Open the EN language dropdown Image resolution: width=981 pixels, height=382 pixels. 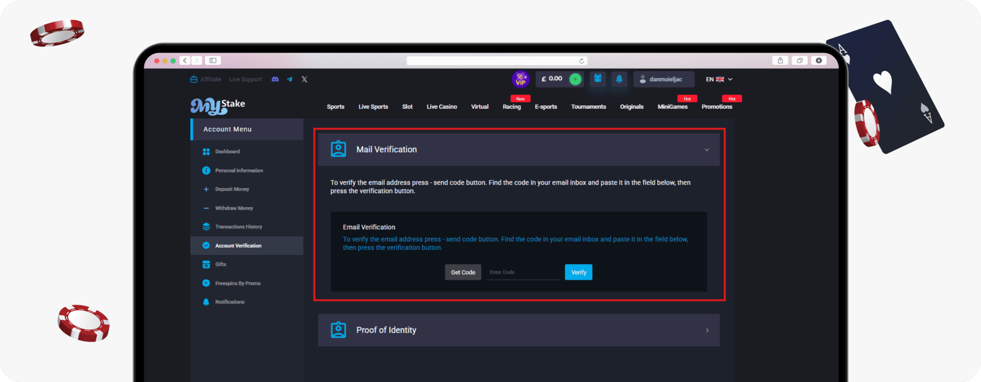click(x=719, y=79)
